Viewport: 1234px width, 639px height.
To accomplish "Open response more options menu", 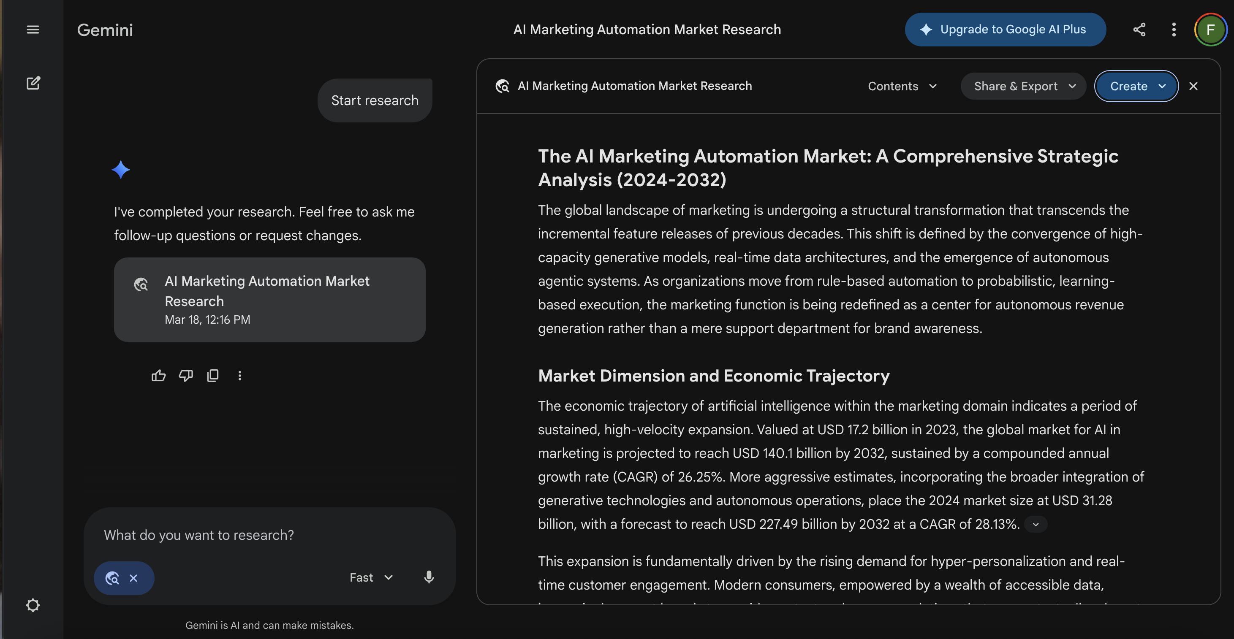I will (x=240, y=376).
